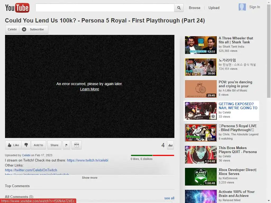271x203 pixels.
Task: Click title 'Persona 5 Royal LIVE - Blind Playthrough'
Action: [x=238, y=128]
